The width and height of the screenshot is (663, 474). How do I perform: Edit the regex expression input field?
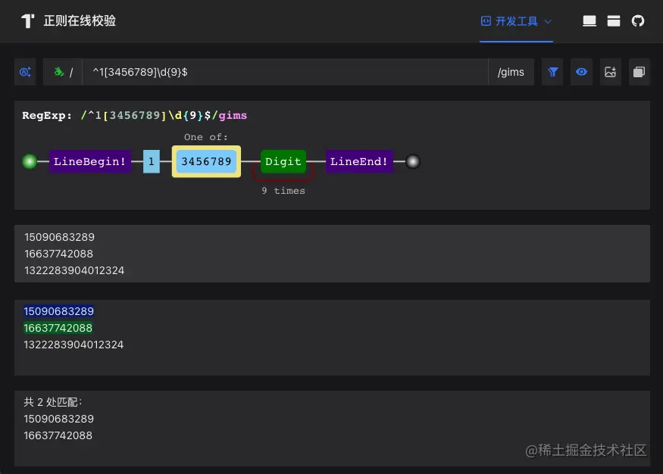tap(285, 72)
